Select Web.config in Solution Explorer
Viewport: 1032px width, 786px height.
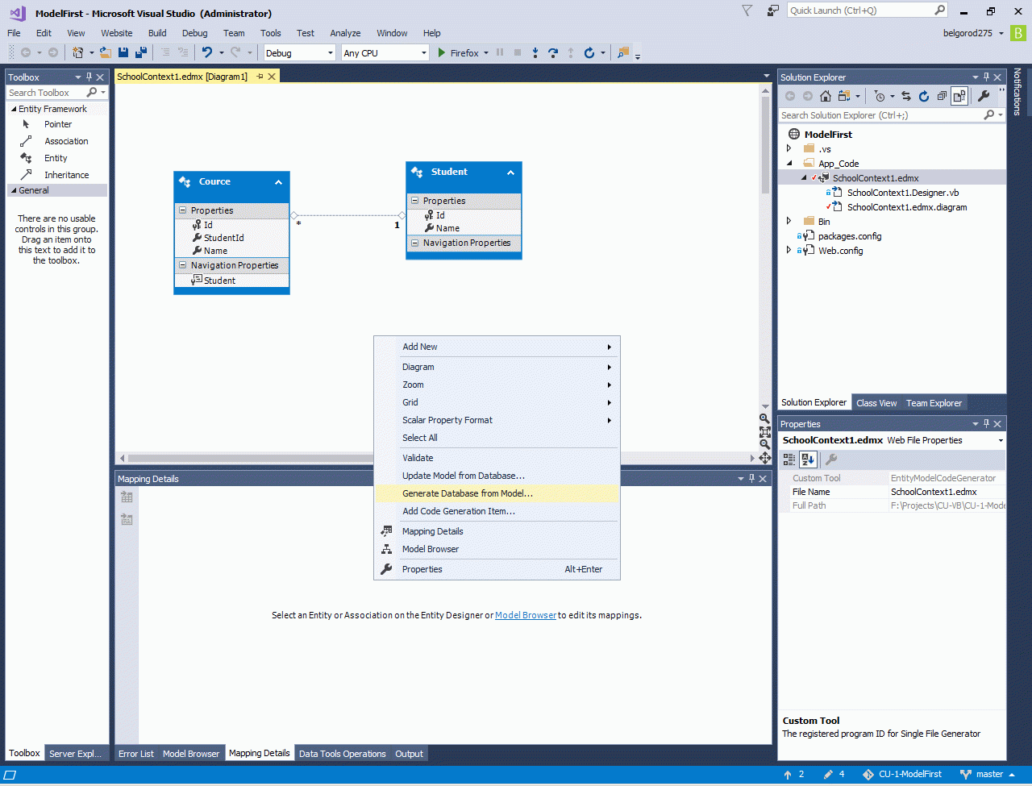(x=840, y=251)
